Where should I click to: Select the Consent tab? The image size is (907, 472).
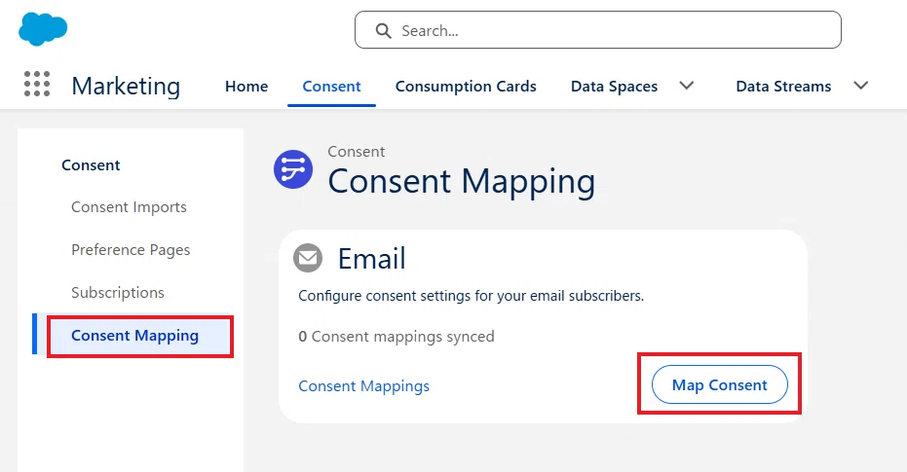click(331, 86)
